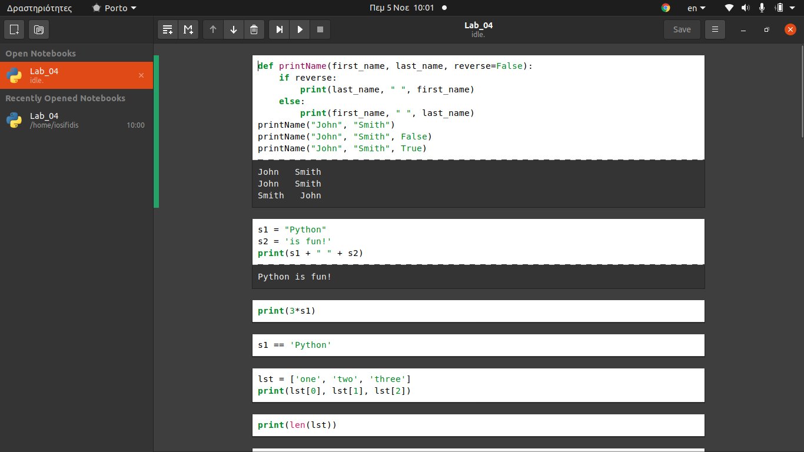Save the Lab_04 notebook
804x452 pixels.
pos(682,29)
